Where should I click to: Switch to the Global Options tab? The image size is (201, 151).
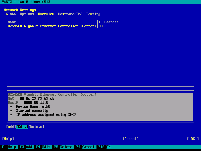[x=20, y=14]
